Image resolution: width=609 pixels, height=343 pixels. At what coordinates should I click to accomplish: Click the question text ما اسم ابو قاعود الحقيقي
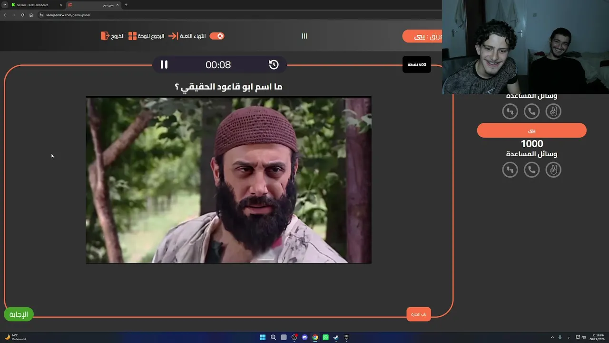tap(229, 87)
